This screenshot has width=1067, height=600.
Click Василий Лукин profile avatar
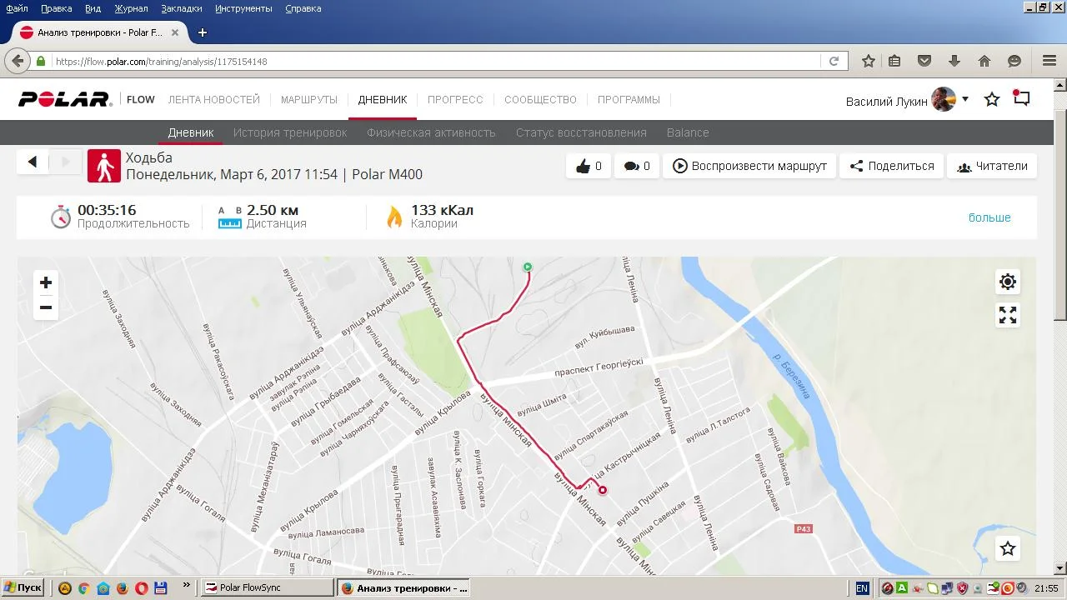coord(944,99)
